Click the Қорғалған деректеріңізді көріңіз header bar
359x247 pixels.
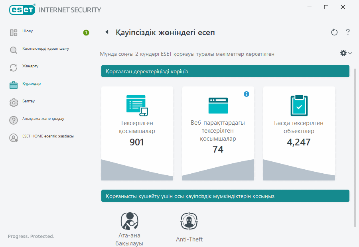point(225,71)
